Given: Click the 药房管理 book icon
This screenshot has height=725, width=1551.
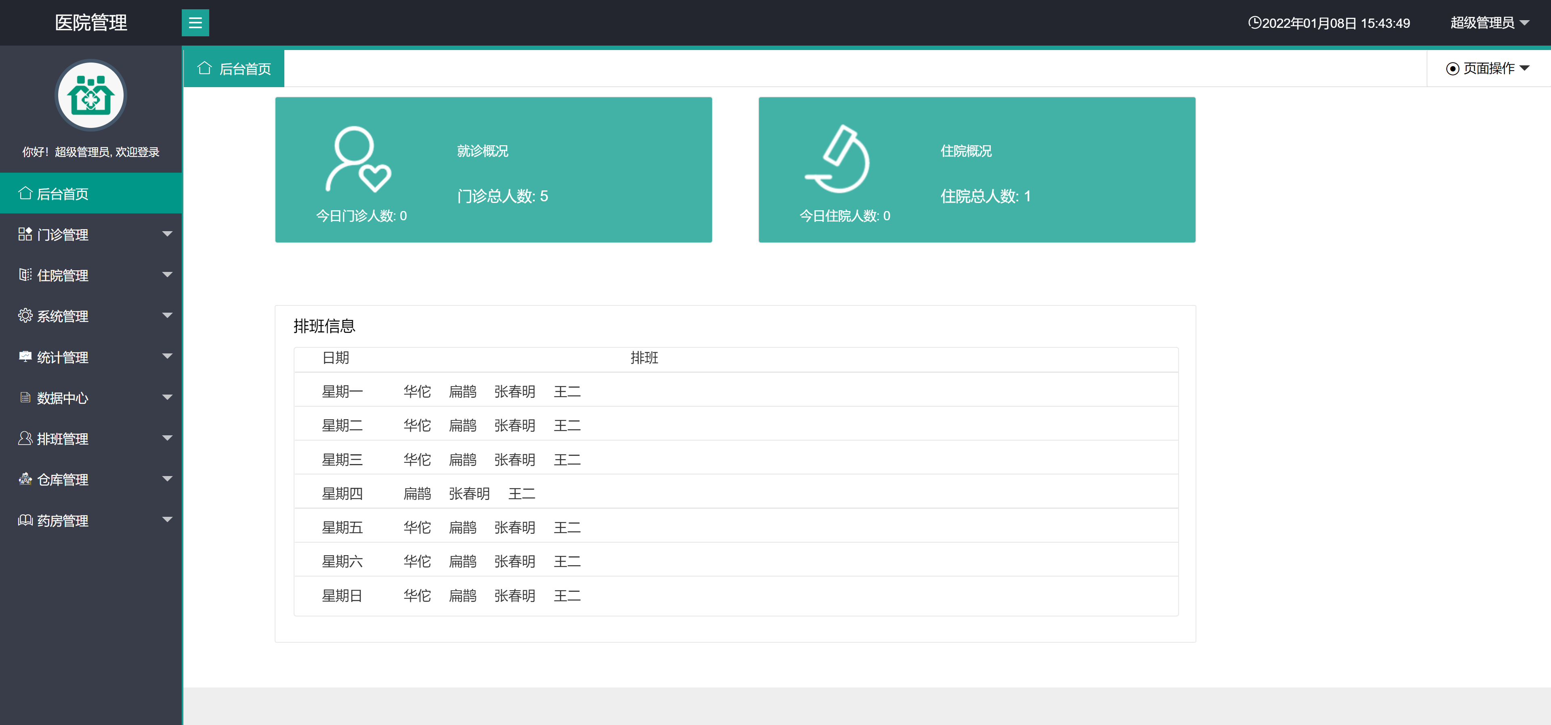Looking at the screenshot, I should pyautogui.click(x=25, y=520).
